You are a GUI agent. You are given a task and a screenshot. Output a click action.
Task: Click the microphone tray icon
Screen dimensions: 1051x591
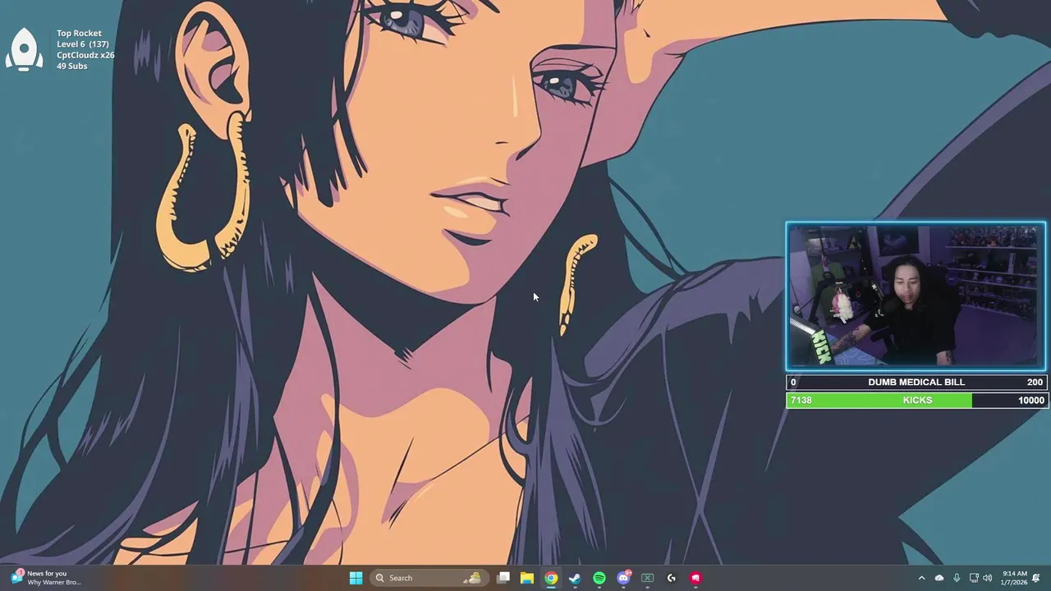[957, 578]
